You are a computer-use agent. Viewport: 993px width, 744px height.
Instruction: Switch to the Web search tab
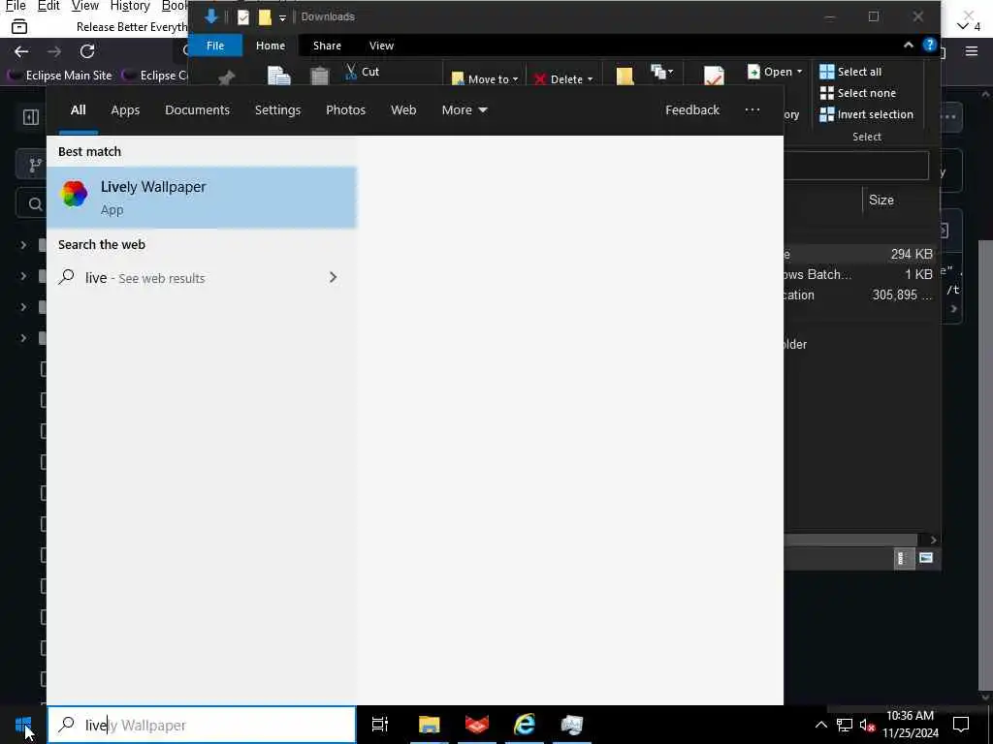click(x=403, y=110)
